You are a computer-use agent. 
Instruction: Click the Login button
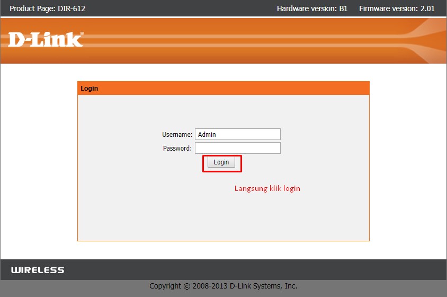(221, 162)
